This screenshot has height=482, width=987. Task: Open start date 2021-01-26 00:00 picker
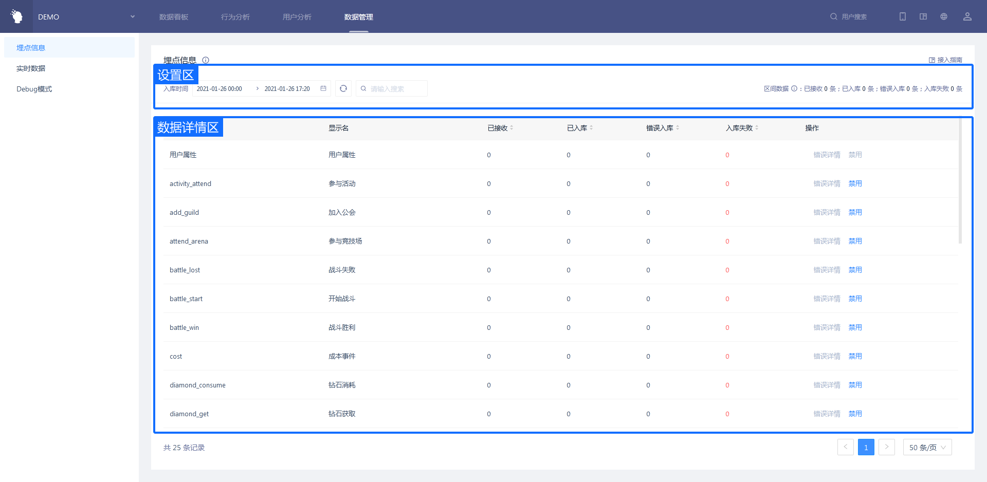220,89
